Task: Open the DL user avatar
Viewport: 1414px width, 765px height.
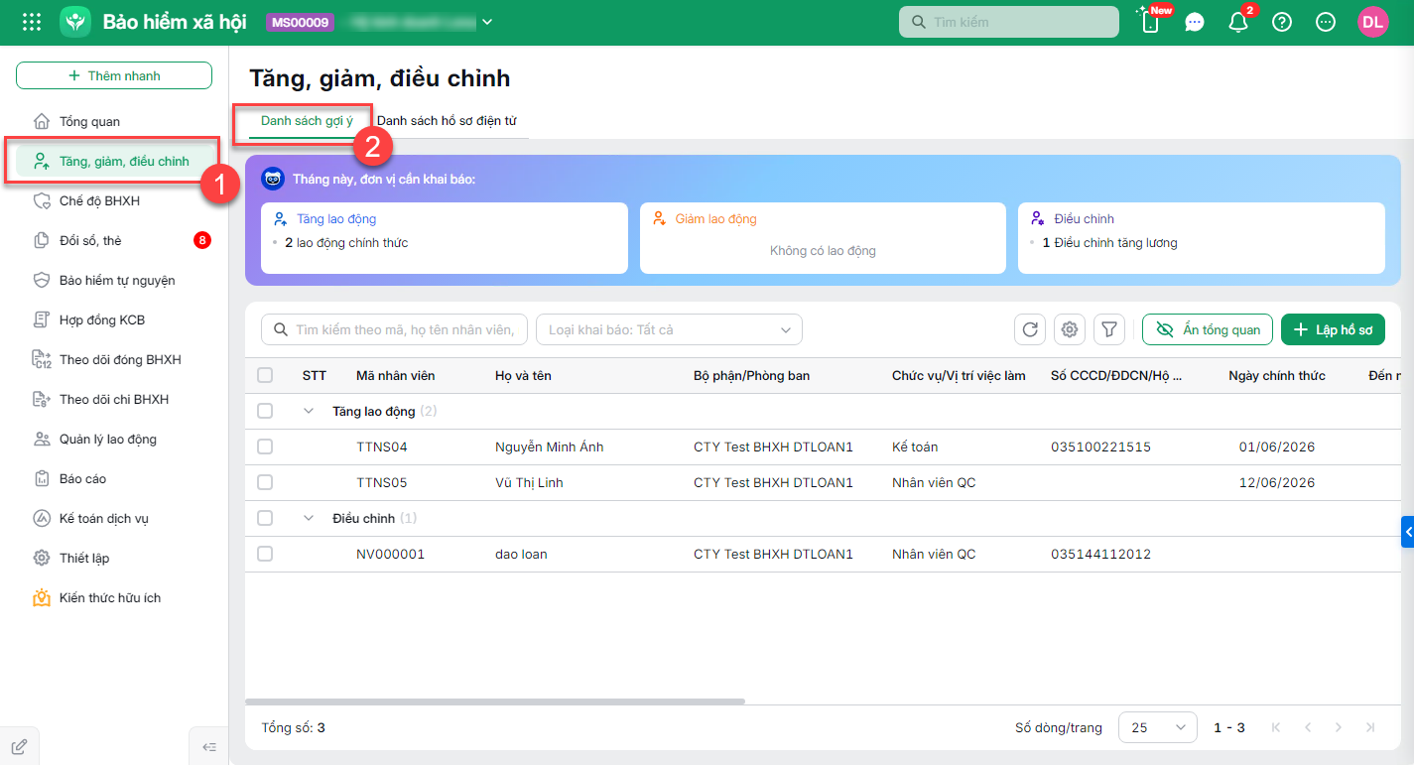Action: [x=1373, y=22]
